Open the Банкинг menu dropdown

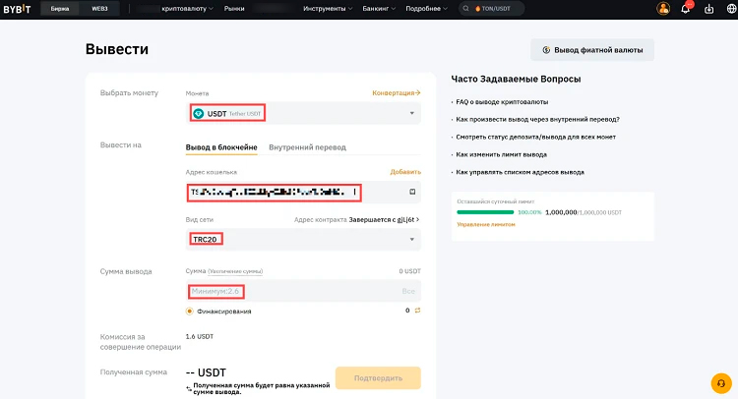click(379, 9)
